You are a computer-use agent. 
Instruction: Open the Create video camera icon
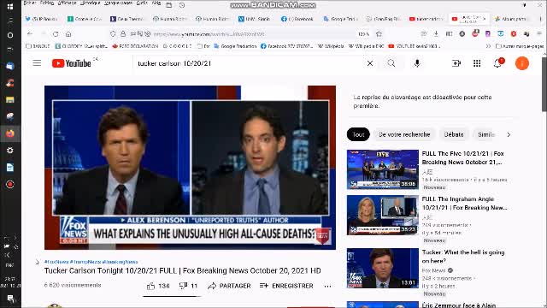tap(456, 63)
